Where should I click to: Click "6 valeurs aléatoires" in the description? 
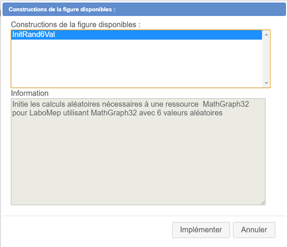(190, 113)
